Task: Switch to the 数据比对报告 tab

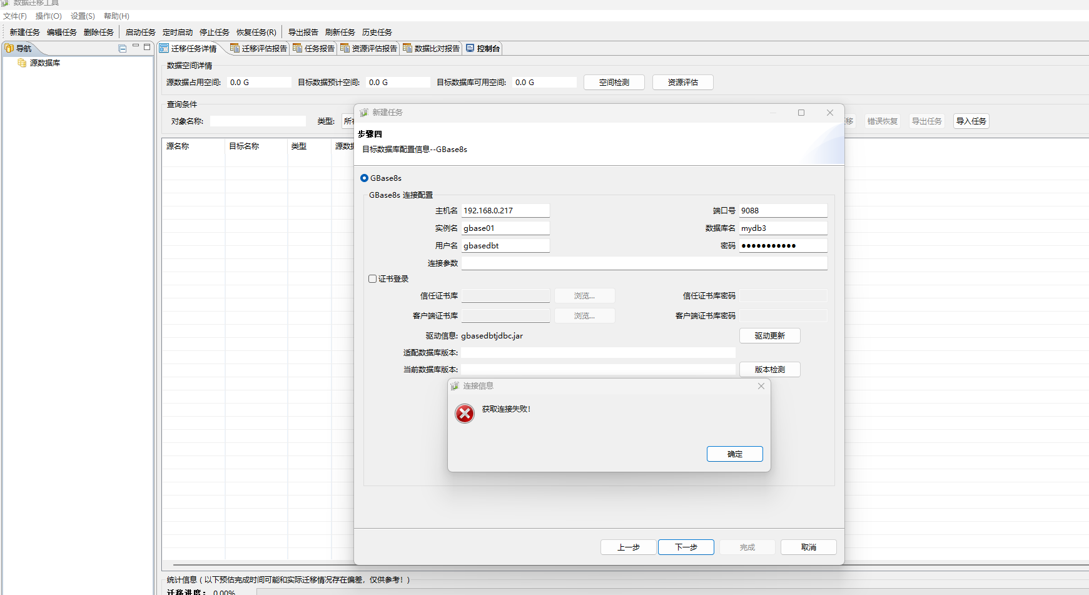Action: [431, 48]
